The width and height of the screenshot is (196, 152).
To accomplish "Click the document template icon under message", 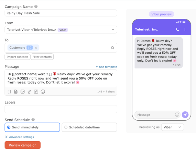I will (x=16, y=92).
